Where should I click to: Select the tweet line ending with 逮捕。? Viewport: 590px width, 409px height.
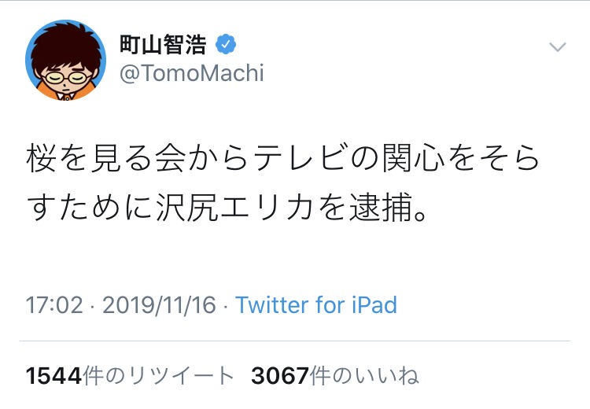[x=227, y=207]
